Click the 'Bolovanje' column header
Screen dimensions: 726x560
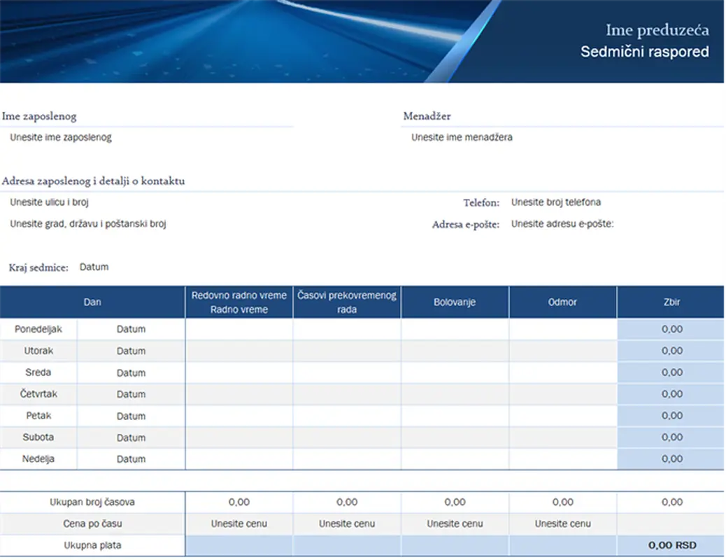coord(455,302)
